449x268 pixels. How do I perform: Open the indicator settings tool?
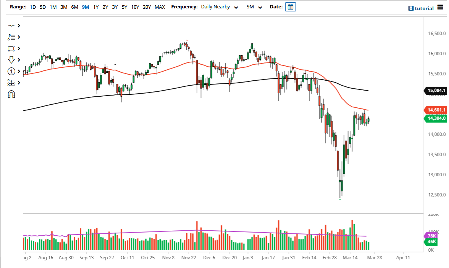11,83
